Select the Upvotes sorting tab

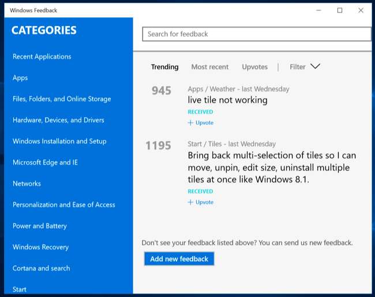pyautogui.click(x=254, y=67)
